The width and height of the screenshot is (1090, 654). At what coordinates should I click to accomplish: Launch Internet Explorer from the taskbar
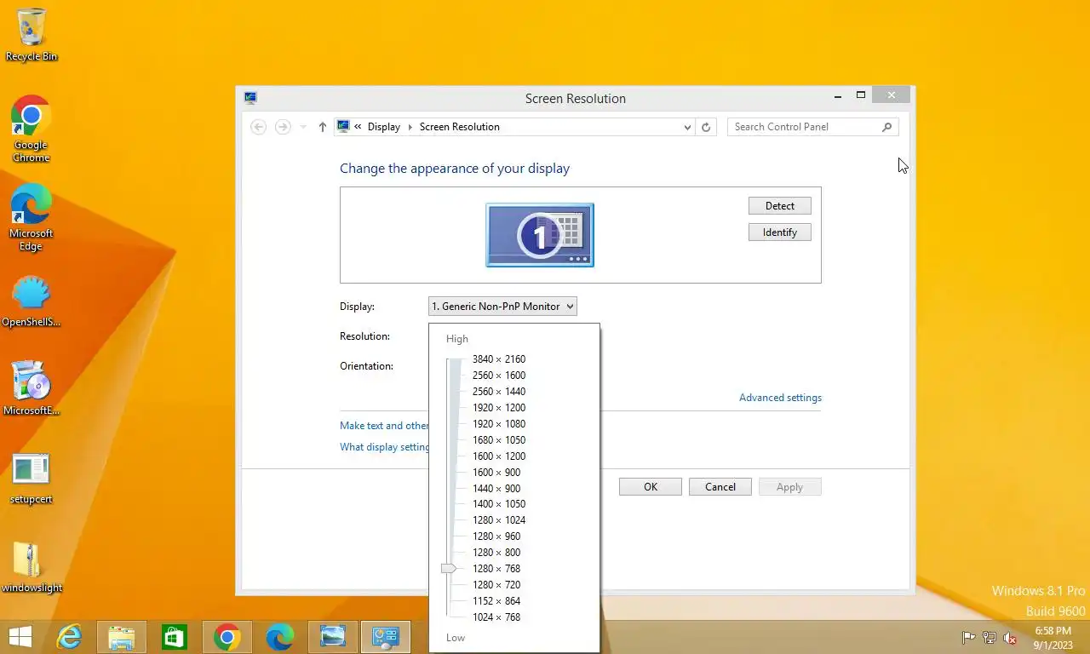point(69,637)
